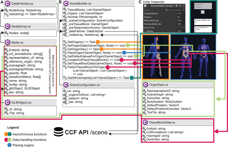Screen dimensions: 228x147
Task: Click the wrench icon beside HubmapId: string
Action: (x=144, y=136)
